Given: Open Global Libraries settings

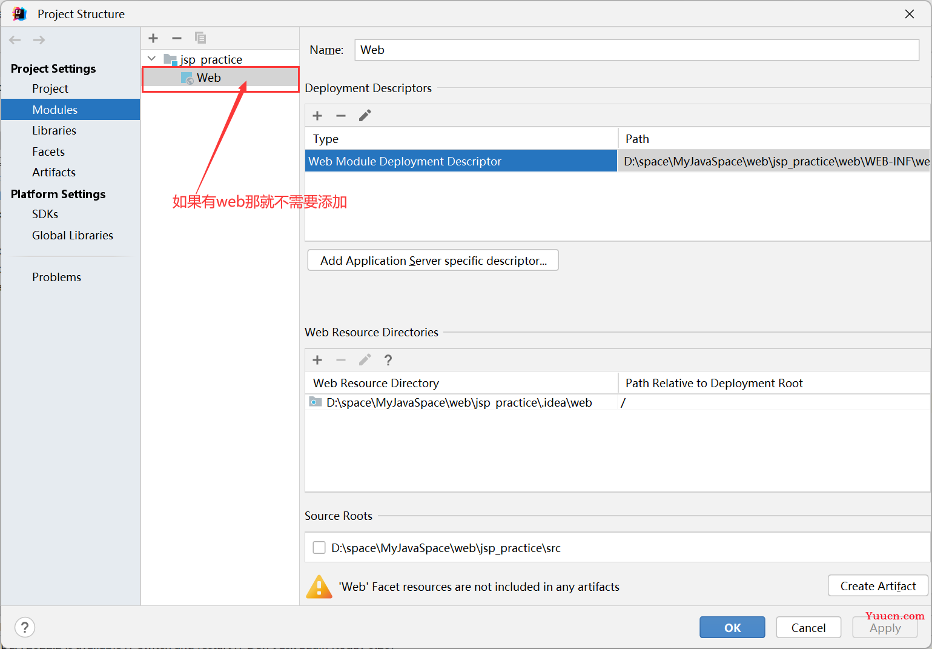Looking at the screenshot, I should 73,235.
